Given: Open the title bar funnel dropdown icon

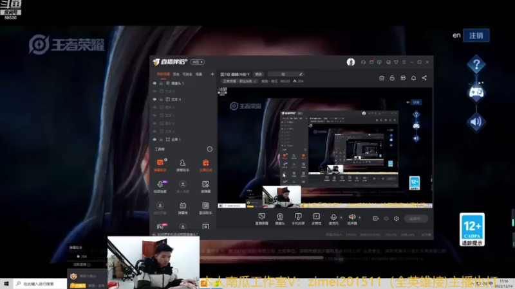Looking at the screenshot, I should (396, 62).
